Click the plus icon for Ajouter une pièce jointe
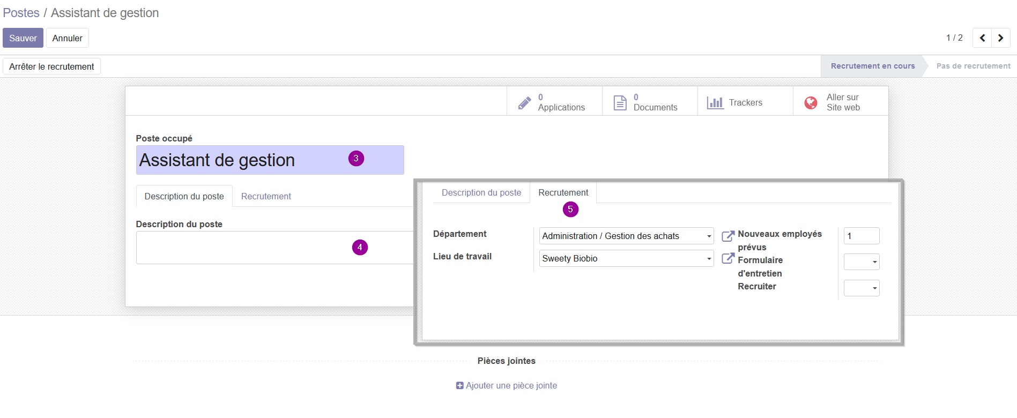The width and height of the screenshot is (1017, 418). click(459, 385)
